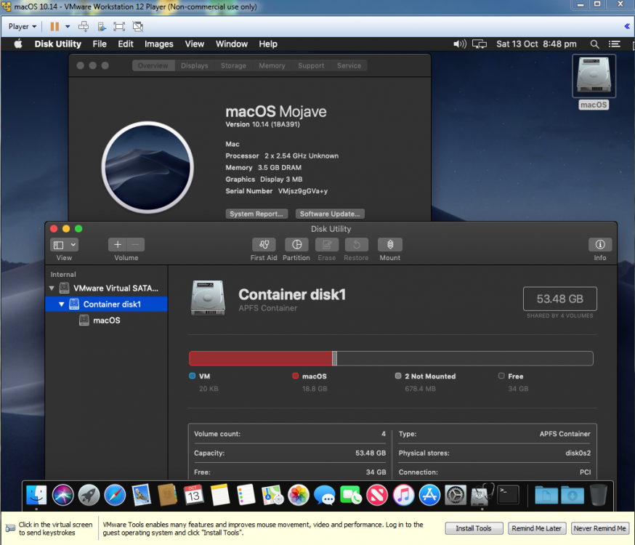Screen dimensions: 635x545
Task: Open the power options dropdown arrow
Action: (x=68, y=27)
